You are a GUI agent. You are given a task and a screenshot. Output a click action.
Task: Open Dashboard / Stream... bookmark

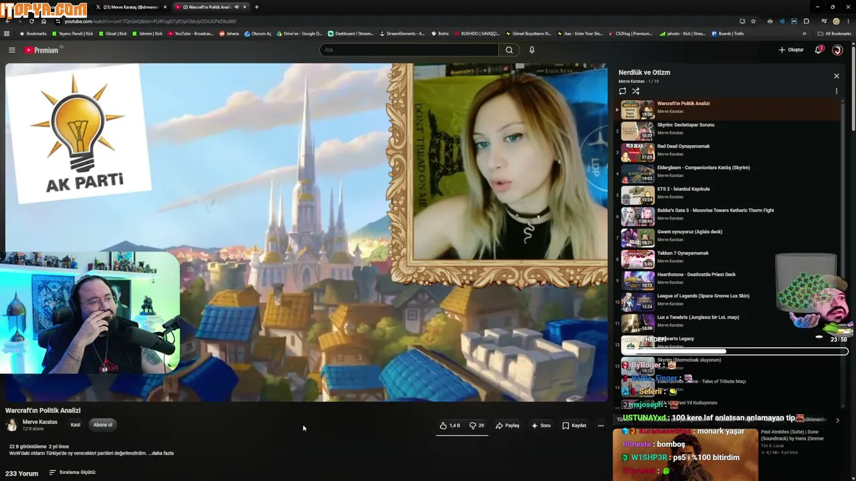[x=351, y=33]
